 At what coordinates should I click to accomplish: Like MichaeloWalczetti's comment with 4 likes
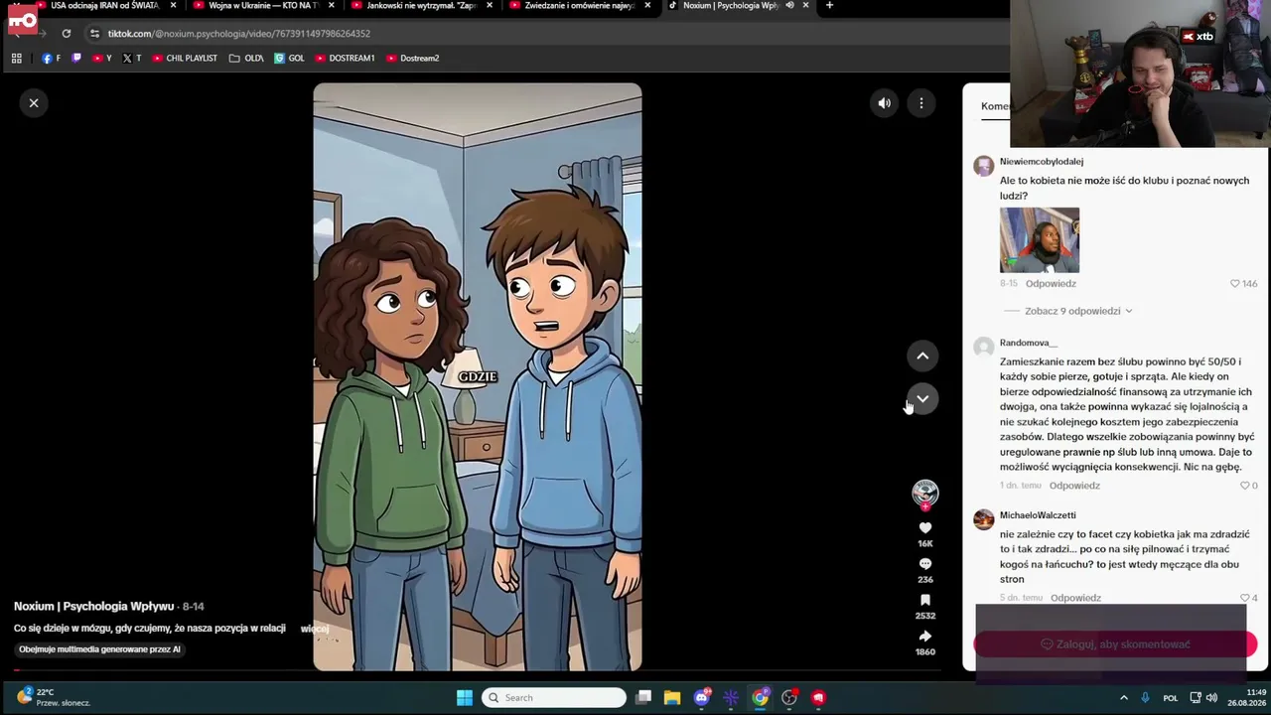pos(1245,598)
